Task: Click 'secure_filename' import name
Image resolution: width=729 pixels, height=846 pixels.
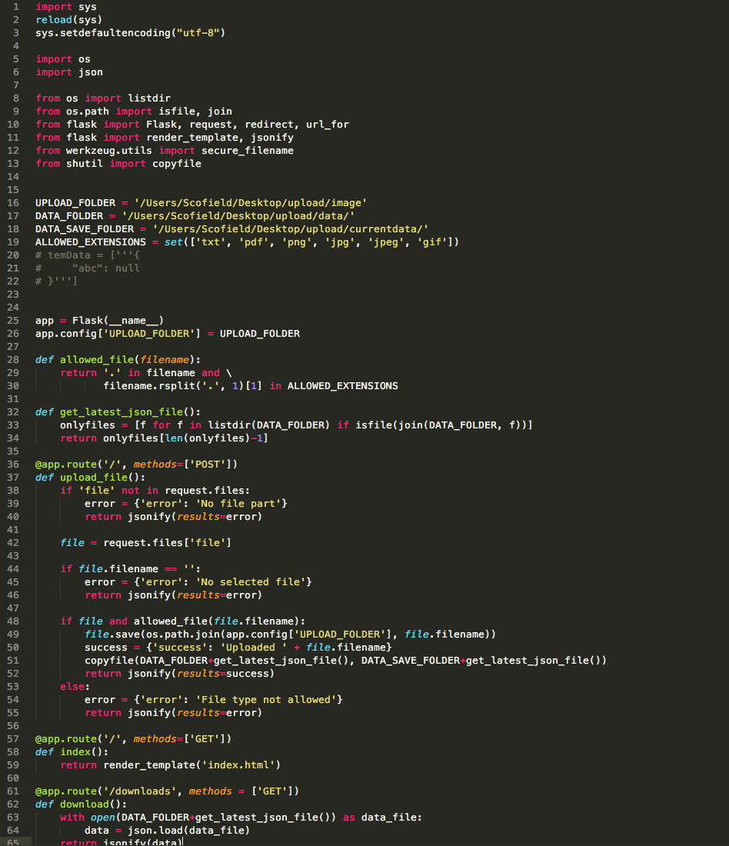Action: [247, 151]
